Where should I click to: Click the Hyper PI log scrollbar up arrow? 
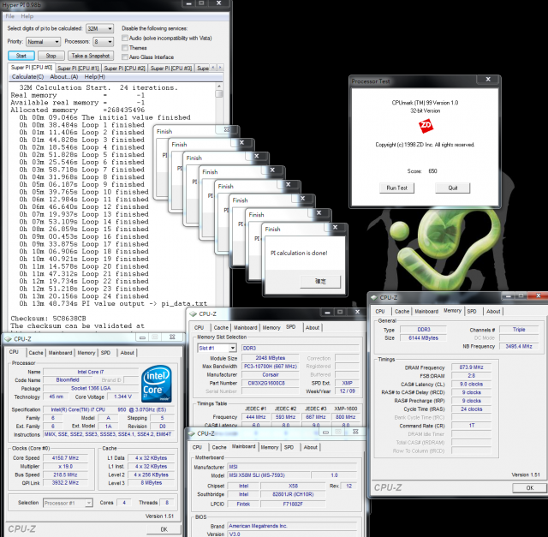(219, 87)
